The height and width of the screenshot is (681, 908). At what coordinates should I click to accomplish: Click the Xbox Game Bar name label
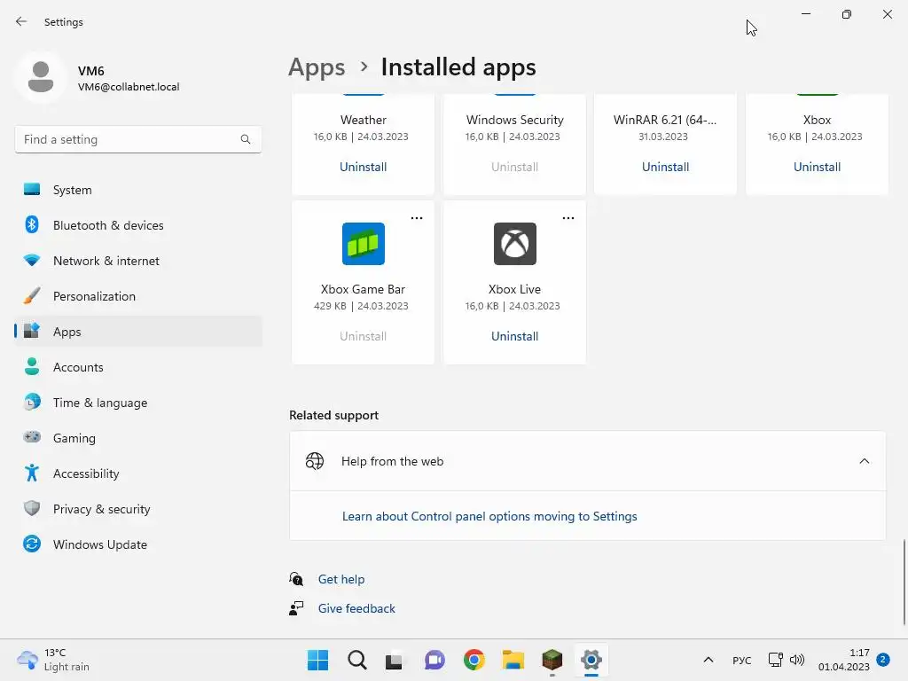pyautogui.click(x=363, y=290)
